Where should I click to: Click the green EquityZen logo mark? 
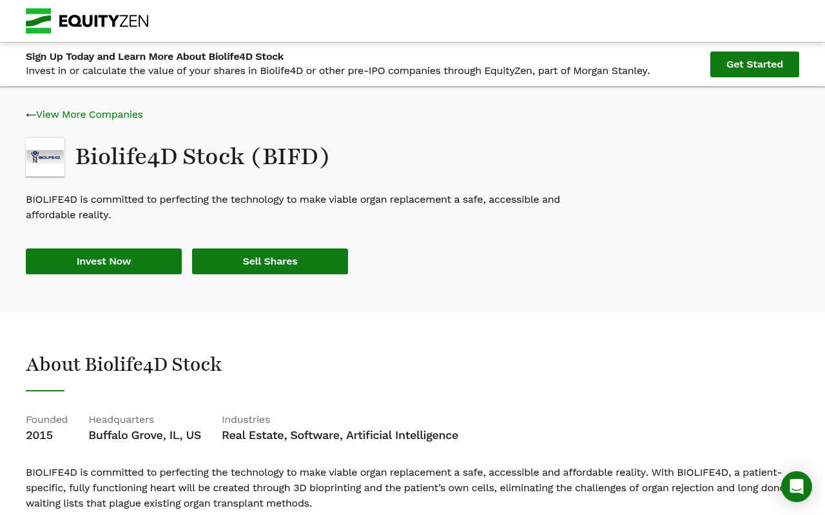tap(38, 21)
